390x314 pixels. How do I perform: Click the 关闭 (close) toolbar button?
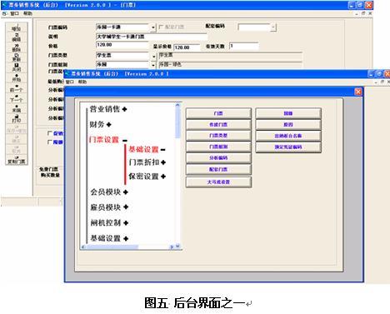click(x=17, y=67)
